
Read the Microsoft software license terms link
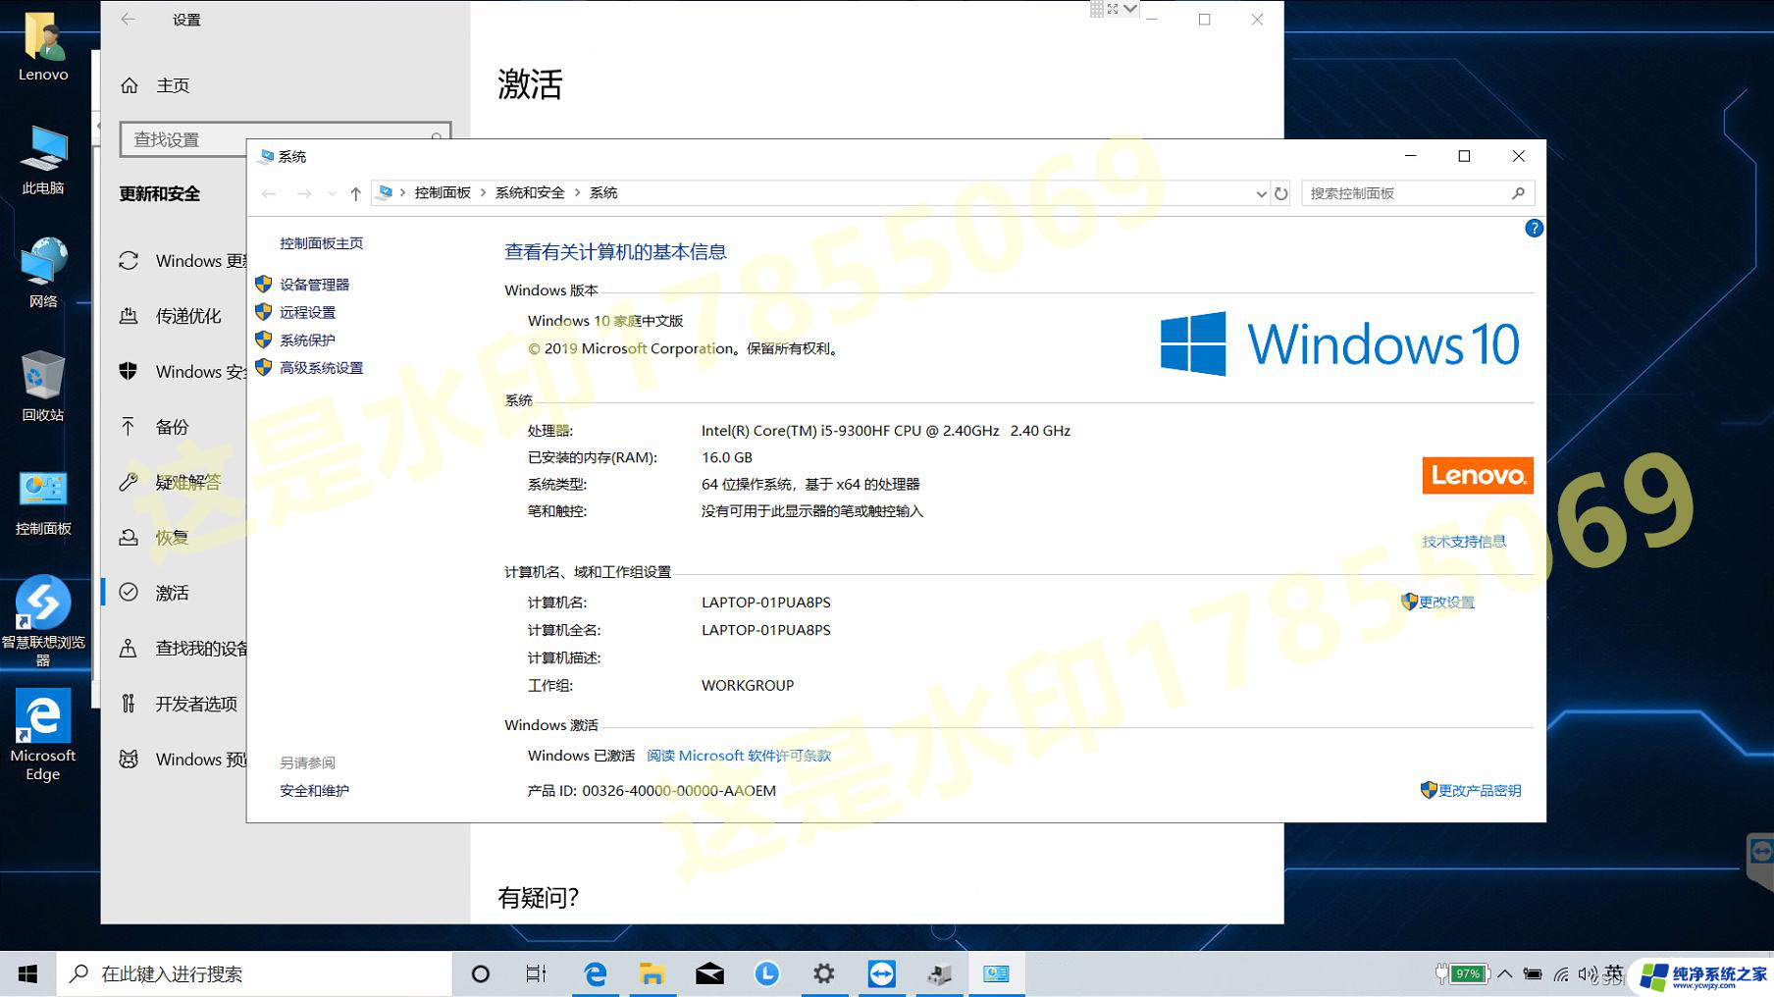point(739,756)
